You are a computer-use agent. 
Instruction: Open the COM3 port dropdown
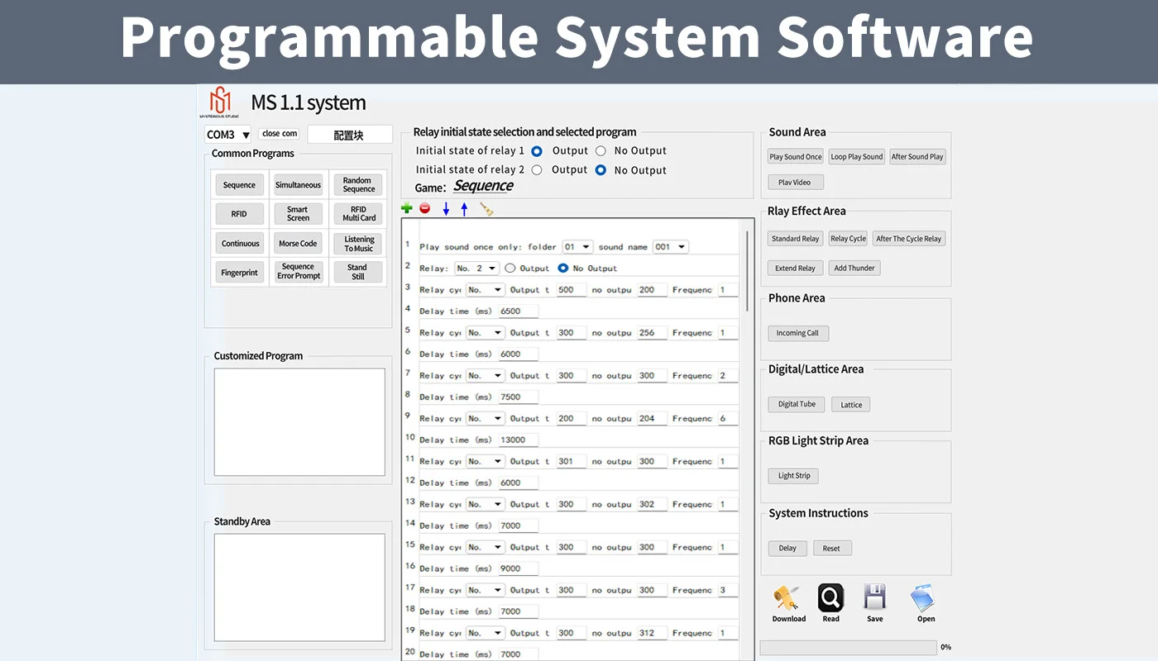tap(227, 135)
